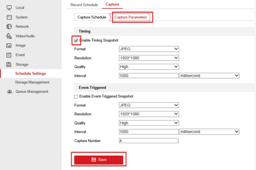Viewport: 256px width, 170px height.
Task: Click the Queue Management people icon
Action: pyautogui.click(x=9, y=92)
